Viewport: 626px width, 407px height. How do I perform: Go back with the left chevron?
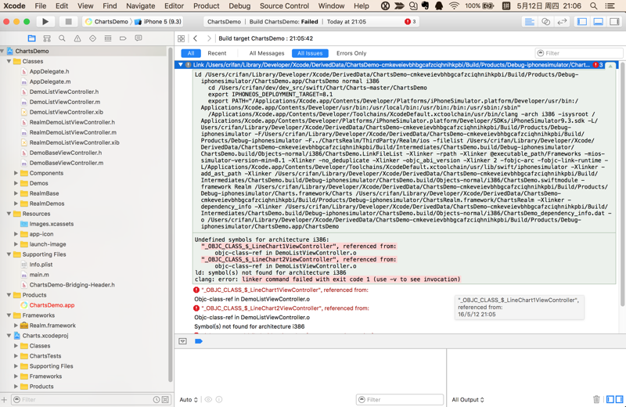(x=195, y=38)
